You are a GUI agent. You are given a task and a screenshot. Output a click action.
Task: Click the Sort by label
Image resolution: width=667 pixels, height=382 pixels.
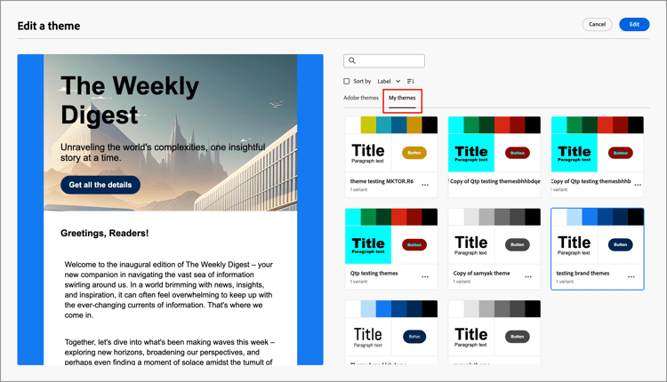point(362,81)
